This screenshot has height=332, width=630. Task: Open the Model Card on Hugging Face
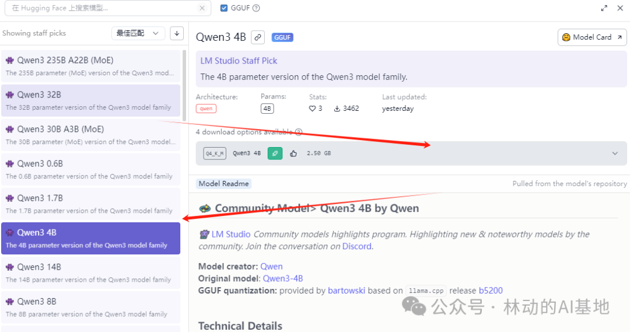coord(592,37)
